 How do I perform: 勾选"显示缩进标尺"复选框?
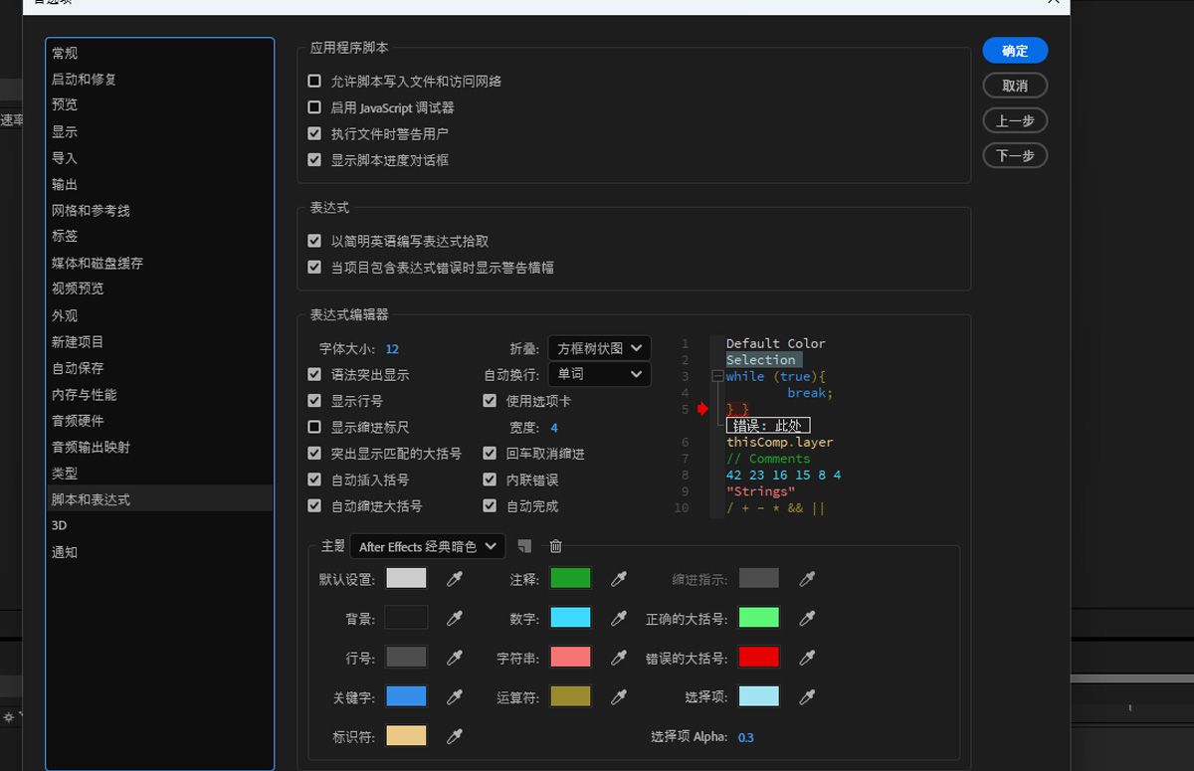tap(314, 427)
